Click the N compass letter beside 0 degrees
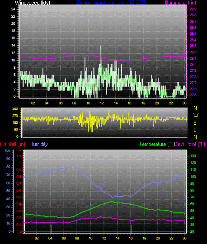The image size is (207, 244). click(195, 137)
